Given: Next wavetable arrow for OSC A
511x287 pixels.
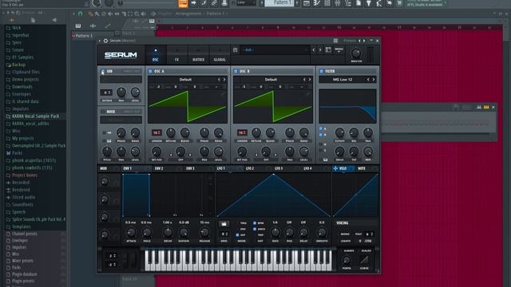Looking at the screenshot, I should click(224, 80).
